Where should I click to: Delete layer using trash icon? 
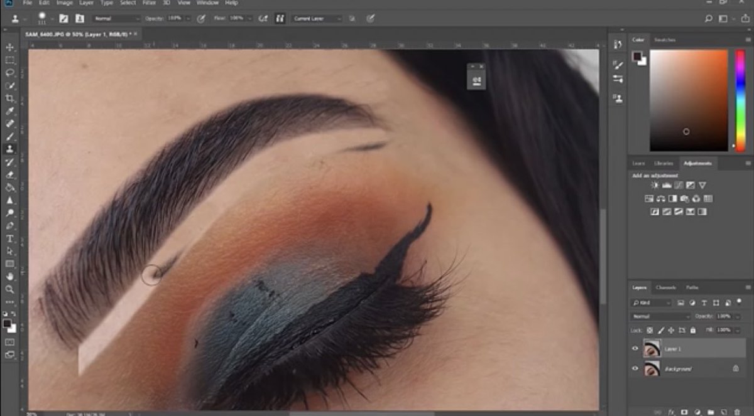coord(738,412)
